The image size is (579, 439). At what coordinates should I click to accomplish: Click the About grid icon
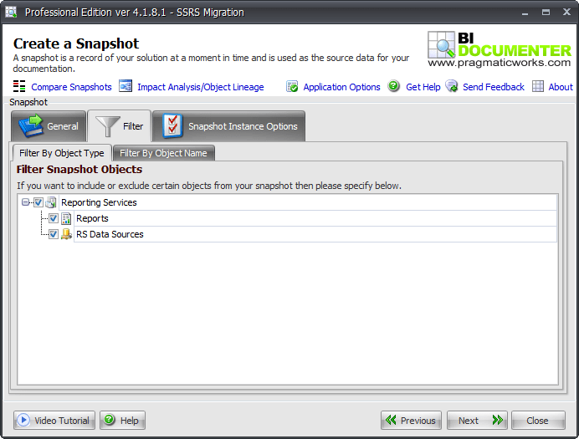[538, 86]
